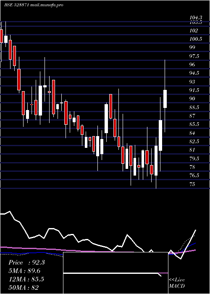
Task: Click the 87 price axis label
Action: click(x=192, y=115)
